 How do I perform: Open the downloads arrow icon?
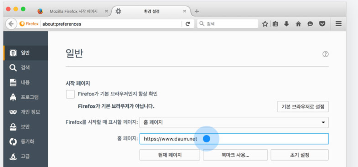coord(286,24)
